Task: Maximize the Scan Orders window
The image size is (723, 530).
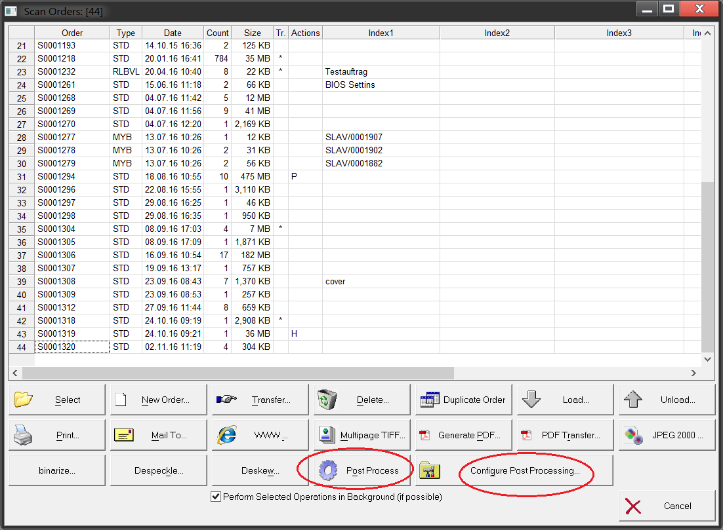Action: 669,9
